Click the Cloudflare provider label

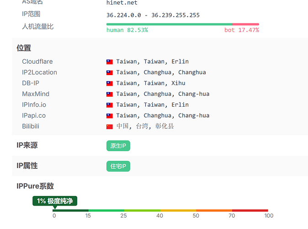coord(37,62)
